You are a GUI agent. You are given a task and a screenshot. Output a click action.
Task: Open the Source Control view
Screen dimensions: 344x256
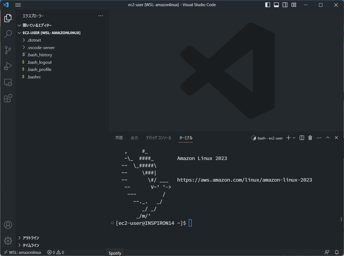8,50
